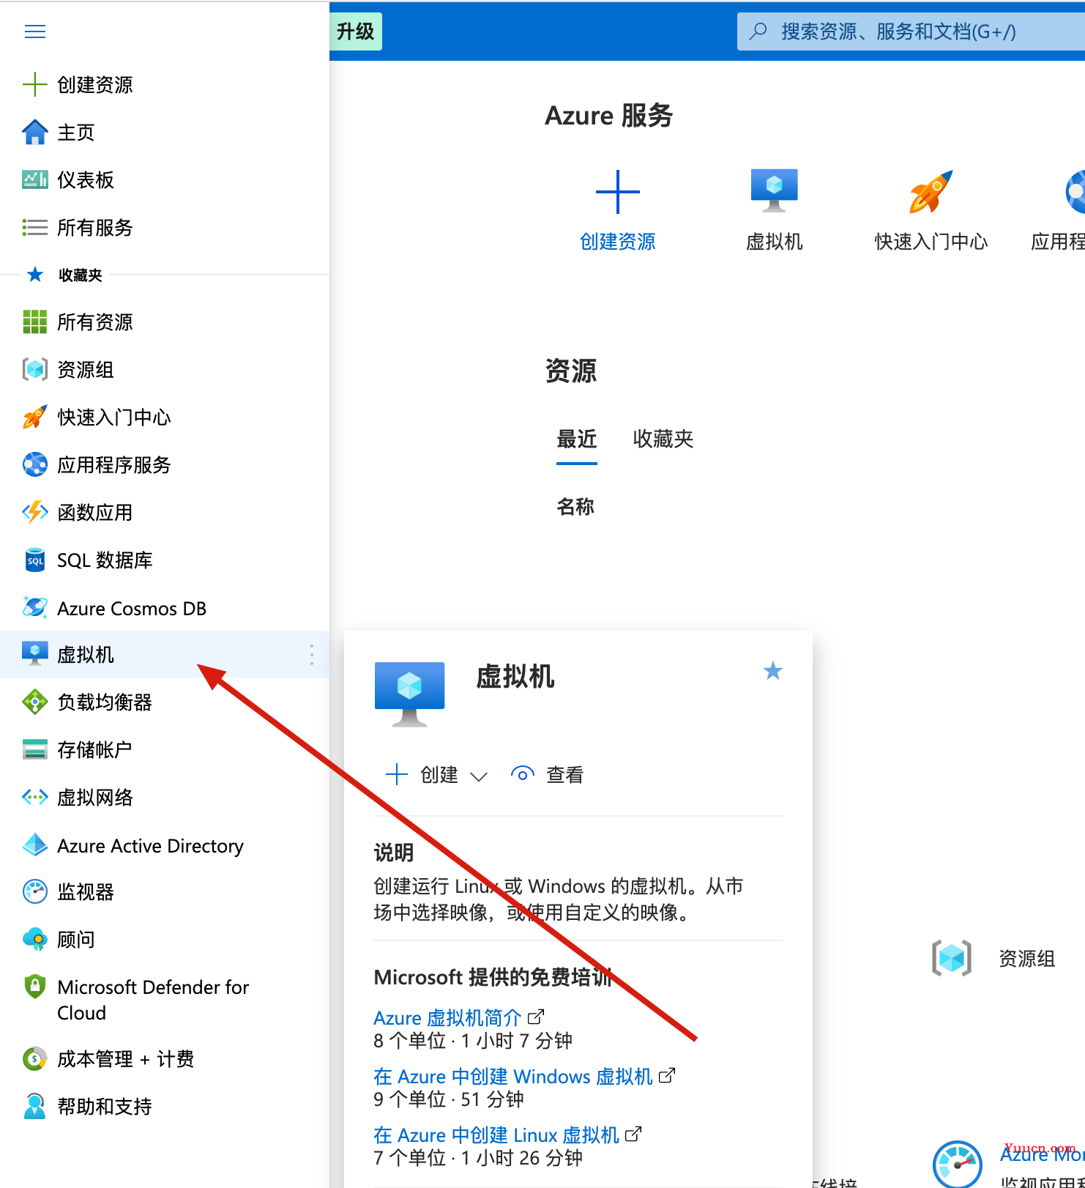Open the 虚拟网络 icon
This screenshot has height=1188, width=1085.
pos(34,797)
